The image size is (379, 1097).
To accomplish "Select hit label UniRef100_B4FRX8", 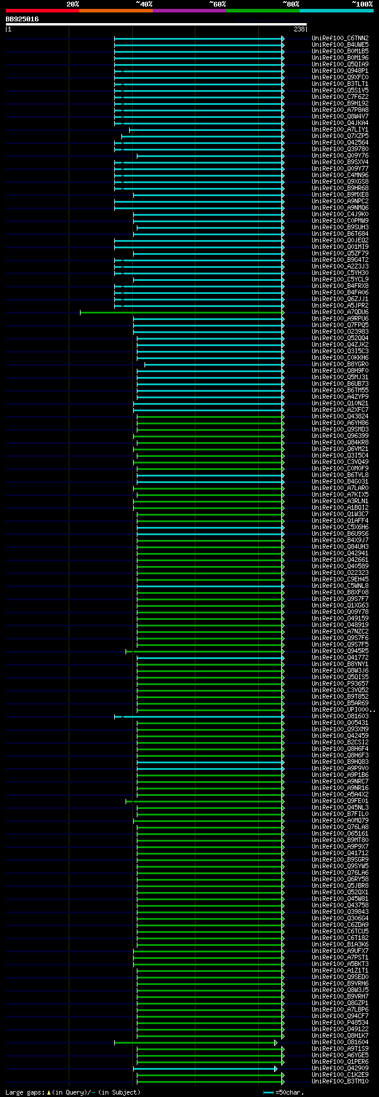I will point(340,286).
